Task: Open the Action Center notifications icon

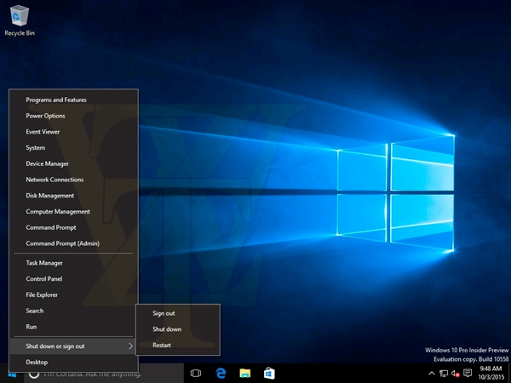Action: click(x=468, y=374)
